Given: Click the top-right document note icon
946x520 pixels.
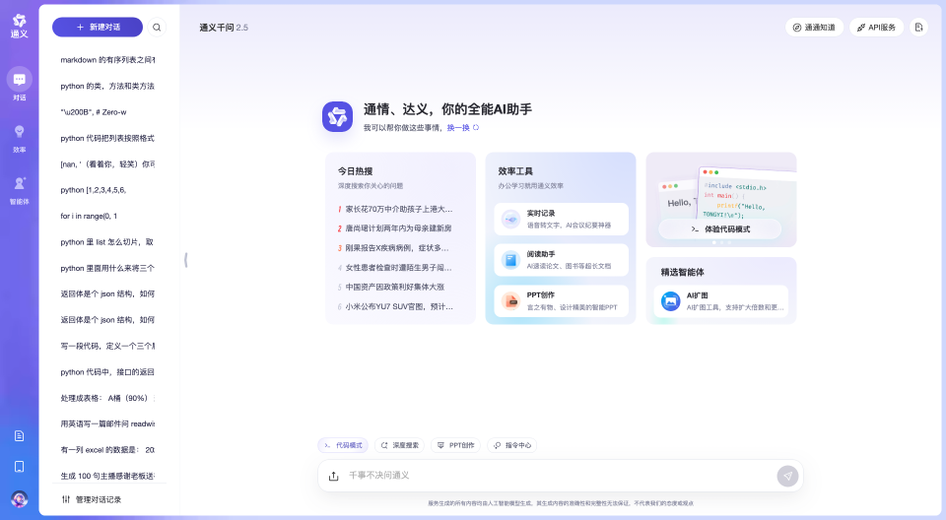Looking at the screenshot, I should point(918,28).
